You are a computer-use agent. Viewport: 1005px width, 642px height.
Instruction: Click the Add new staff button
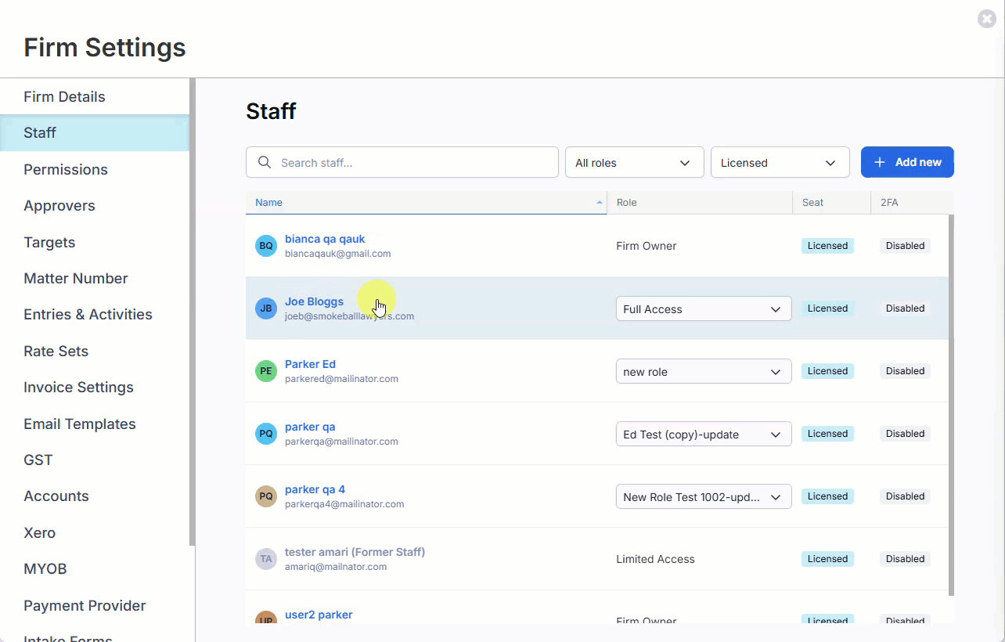(x=907, y=162)
